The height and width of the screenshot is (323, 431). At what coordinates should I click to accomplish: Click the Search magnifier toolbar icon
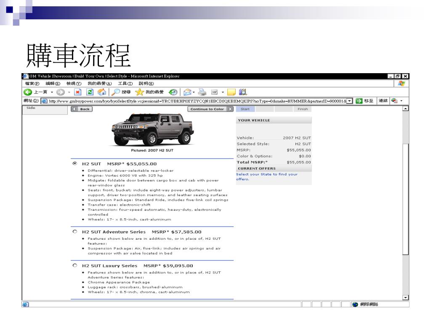click(x=116, y=92)
